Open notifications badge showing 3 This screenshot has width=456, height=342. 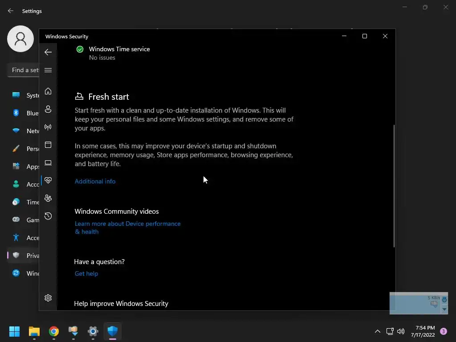point(444,331)
